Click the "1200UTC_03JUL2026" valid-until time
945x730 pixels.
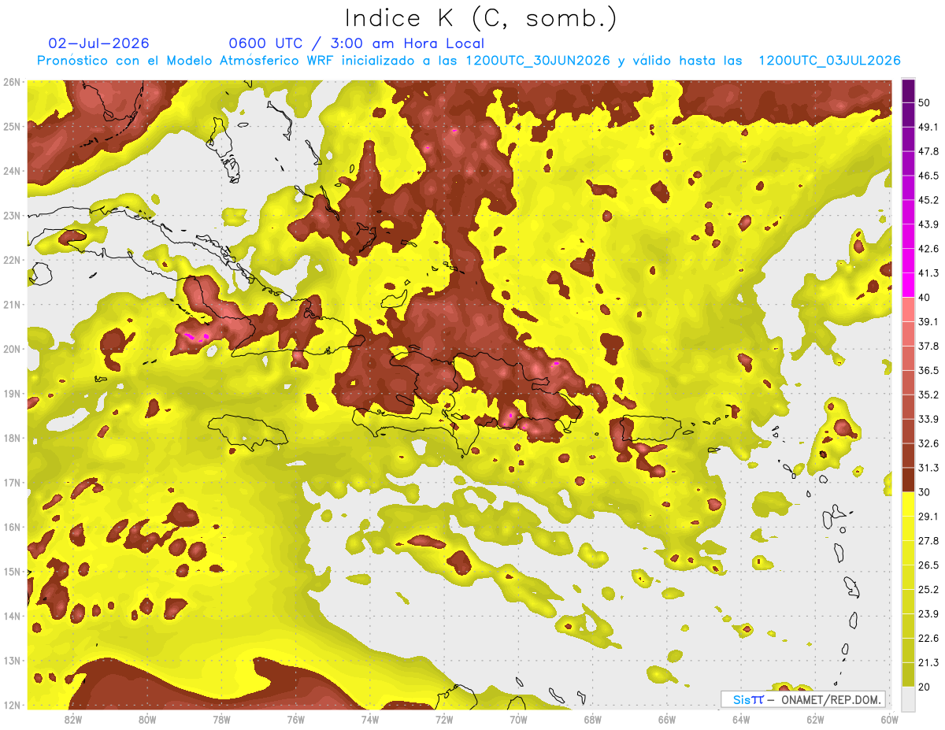pos(829,61)
